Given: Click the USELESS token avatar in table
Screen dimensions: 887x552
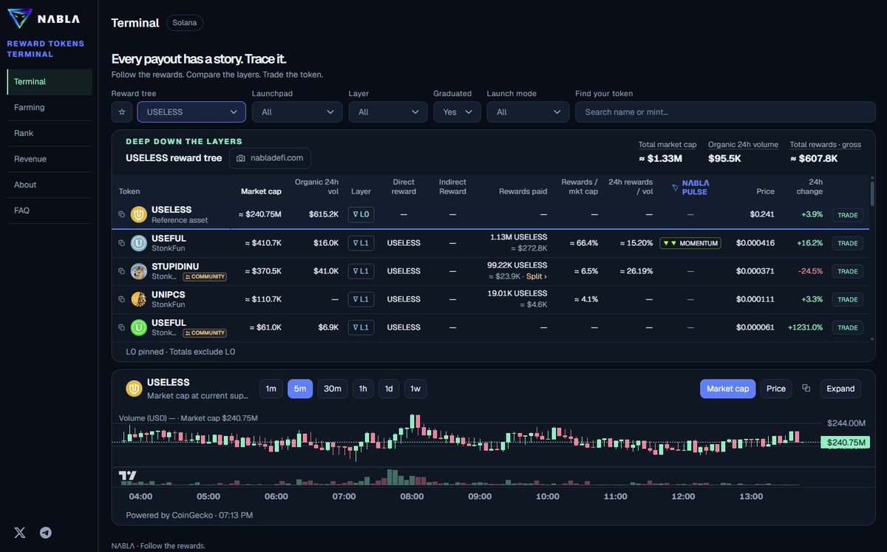Looking at the screenshot, I should click(139, 215).
